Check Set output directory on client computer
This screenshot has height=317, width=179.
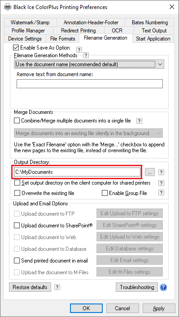(17, 183)
